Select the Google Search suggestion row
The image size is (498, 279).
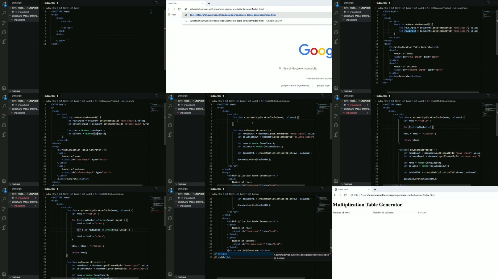pyautogui.click(x=257, y=21)
